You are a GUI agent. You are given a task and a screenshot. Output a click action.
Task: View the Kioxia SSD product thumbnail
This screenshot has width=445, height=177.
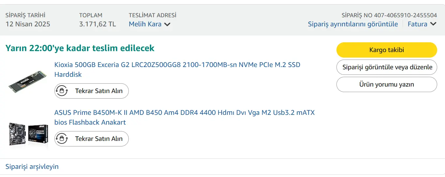point(28,81)
